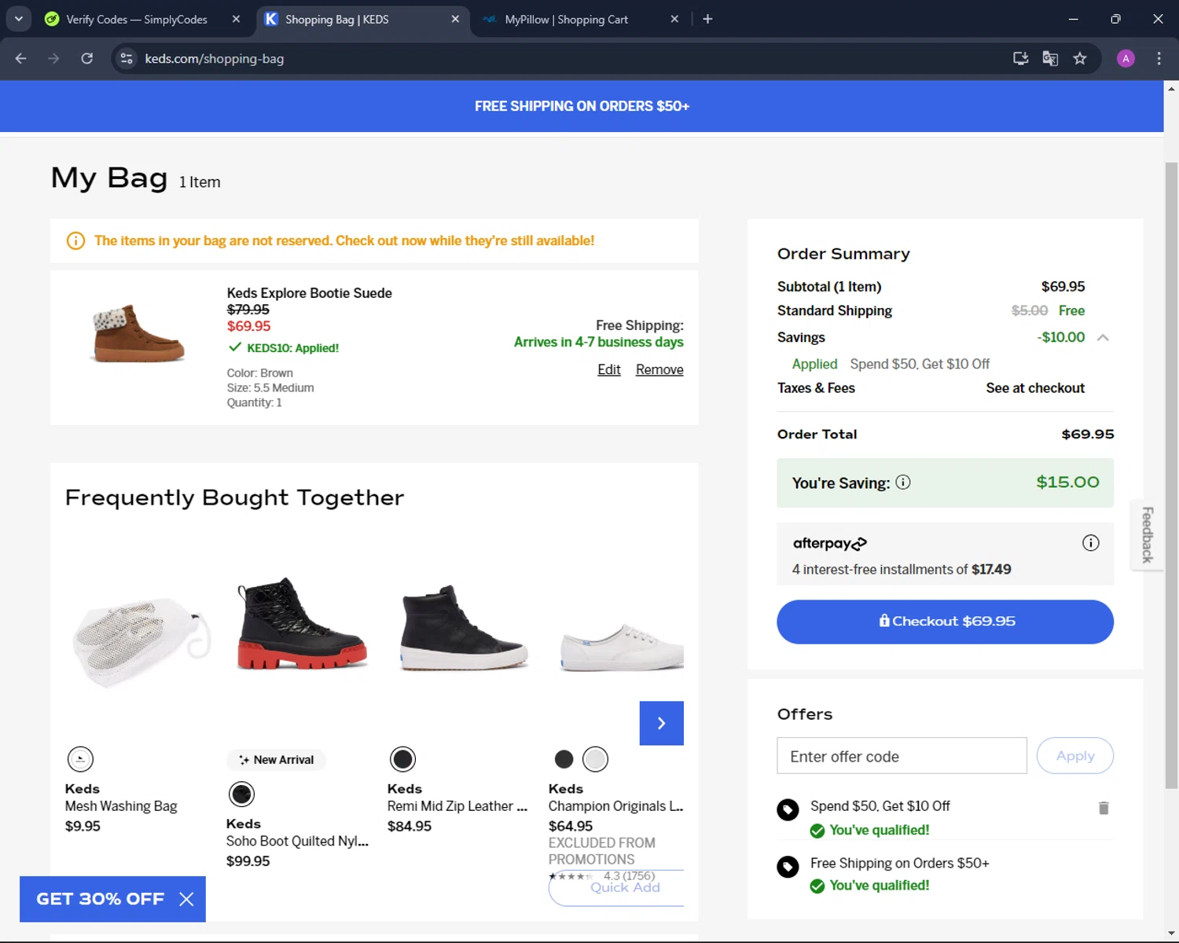Image resolution: width=1179 pixels, height=943 pixels.
Task: Select black swatch for Soho Boot
Action: point(241,794)
